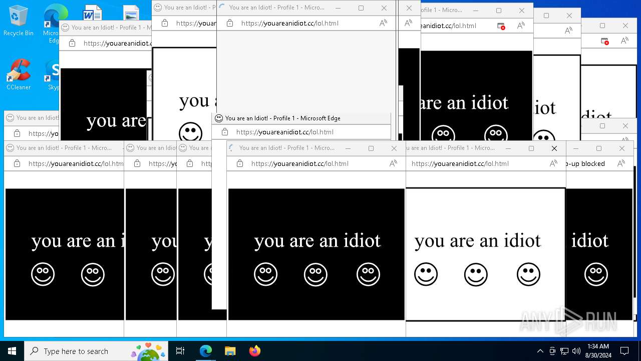Click the URL below the 'Profile 1 - Microsoft Edge' title

pyautogui.click(x=284, y=132)
